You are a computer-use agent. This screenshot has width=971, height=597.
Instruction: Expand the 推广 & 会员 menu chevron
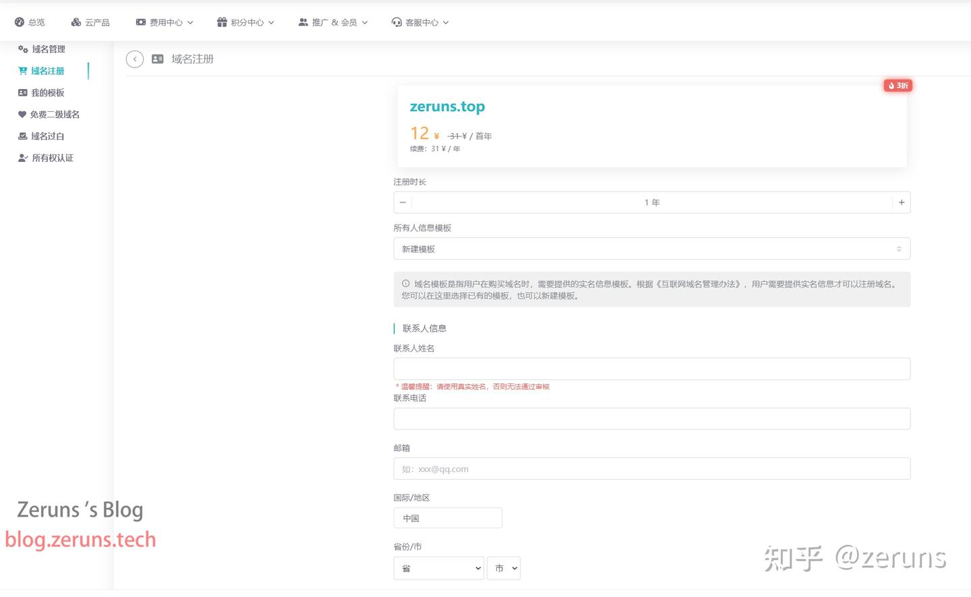(x=365, y=22)
